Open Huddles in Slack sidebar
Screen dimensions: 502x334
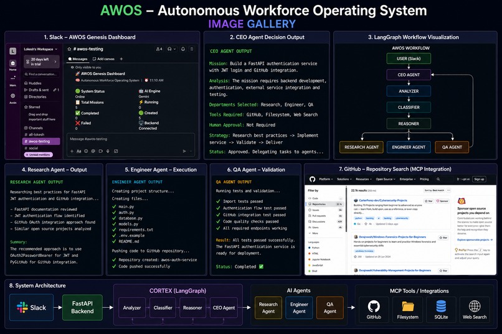pyautogui.click(x=33, y=83)
